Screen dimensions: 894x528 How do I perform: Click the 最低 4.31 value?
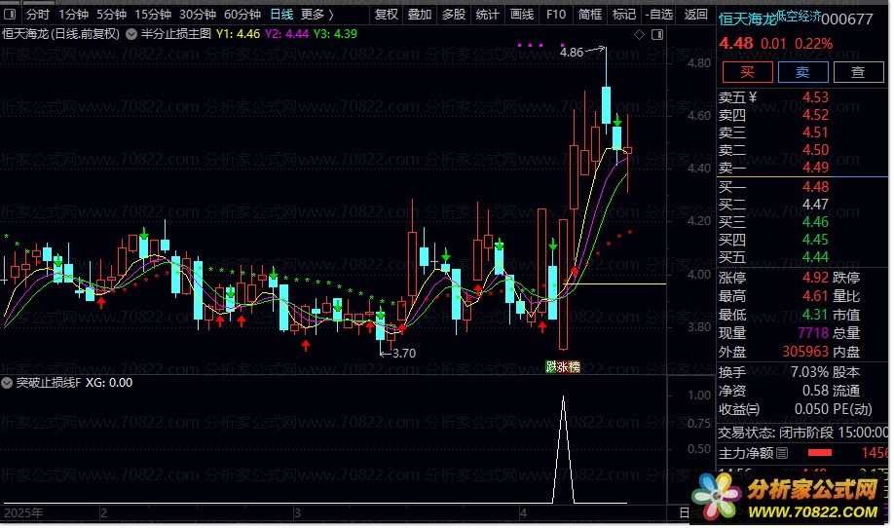point(815,315)
